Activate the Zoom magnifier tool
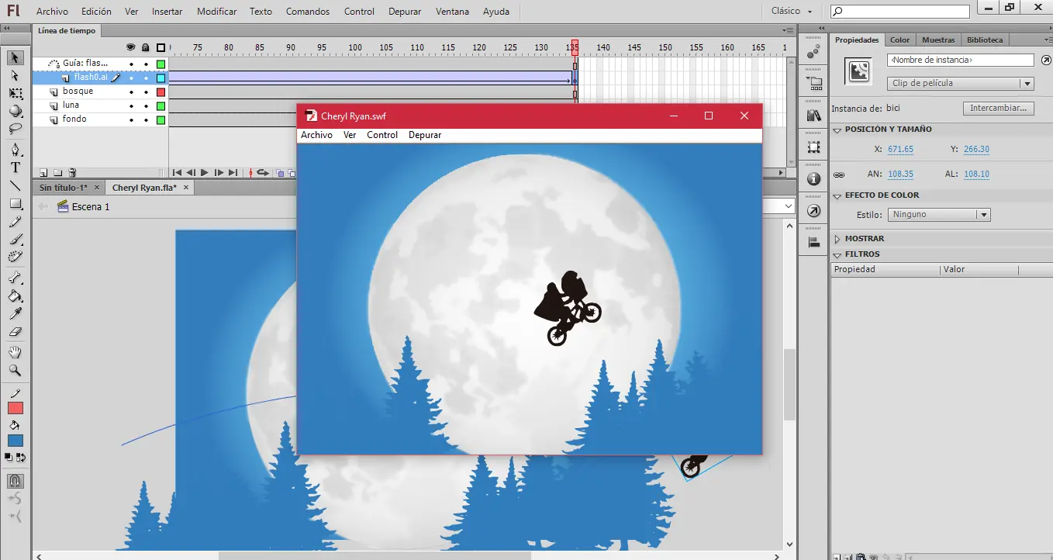Screen dimensions: 1053x560 tap(16, 370)
